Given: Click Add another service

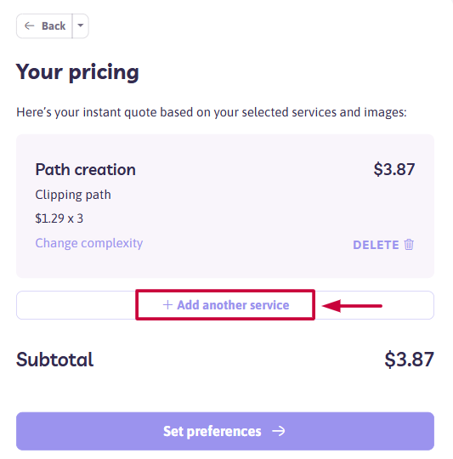Looking at the screenshot, I should click(225, 305).
